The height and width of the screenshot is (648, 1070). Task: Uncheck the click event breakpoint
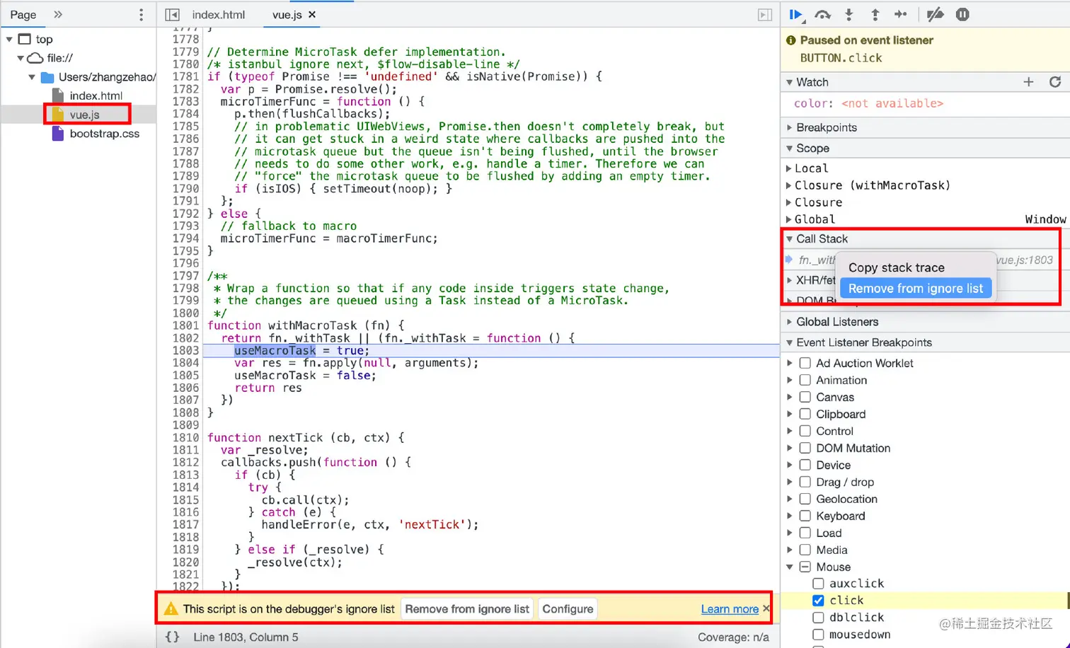[x=818, y=600]
